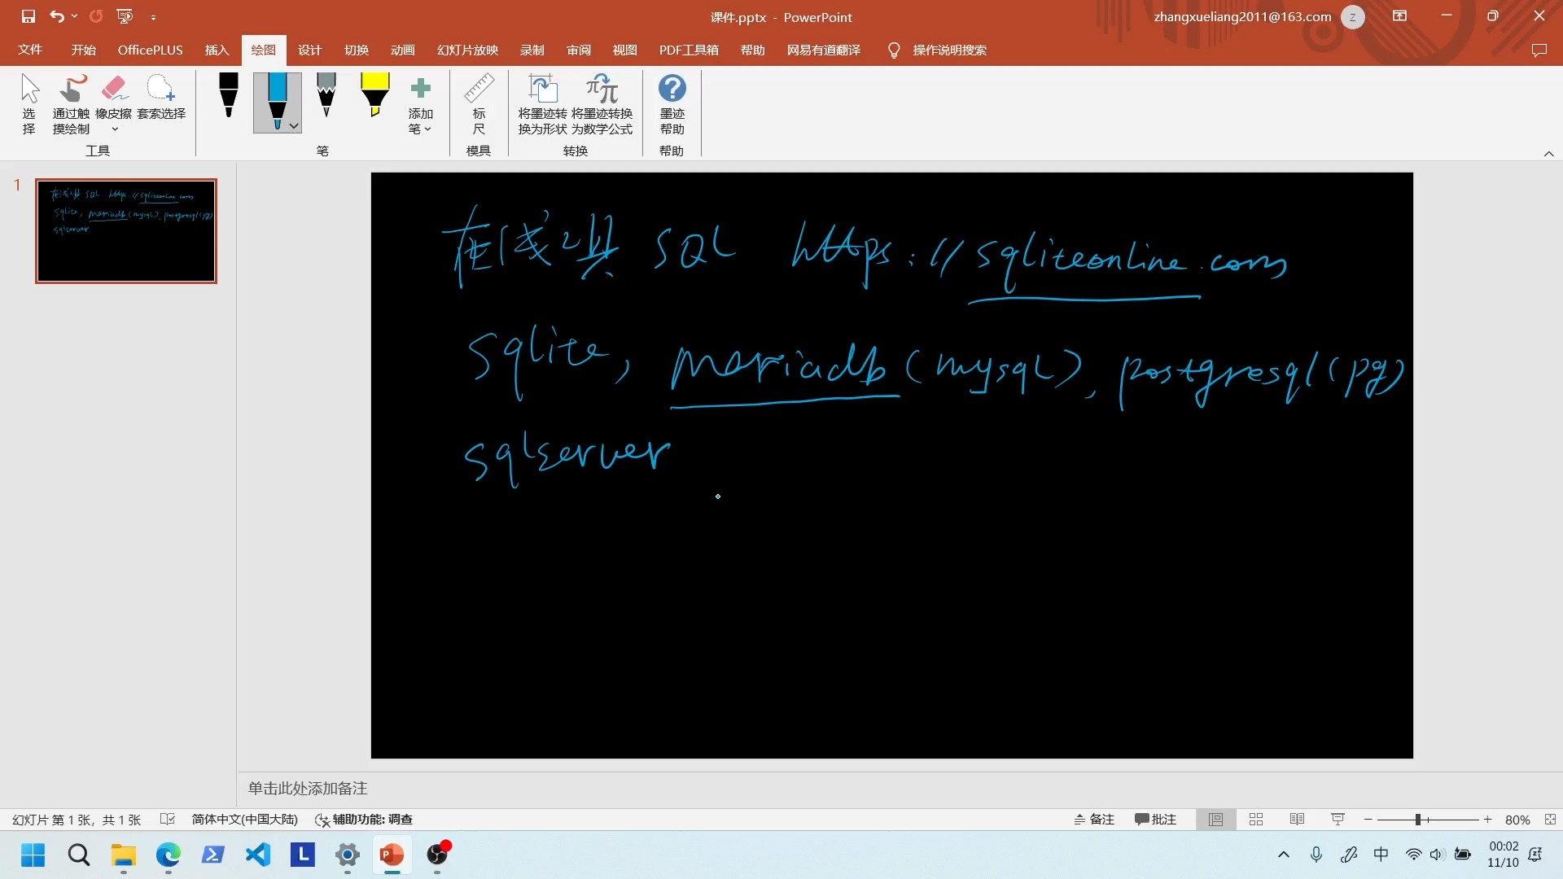1563x879 pixels.
Task: Toggle the Notes pane in status bar
Action: (x=1093, y=820)
